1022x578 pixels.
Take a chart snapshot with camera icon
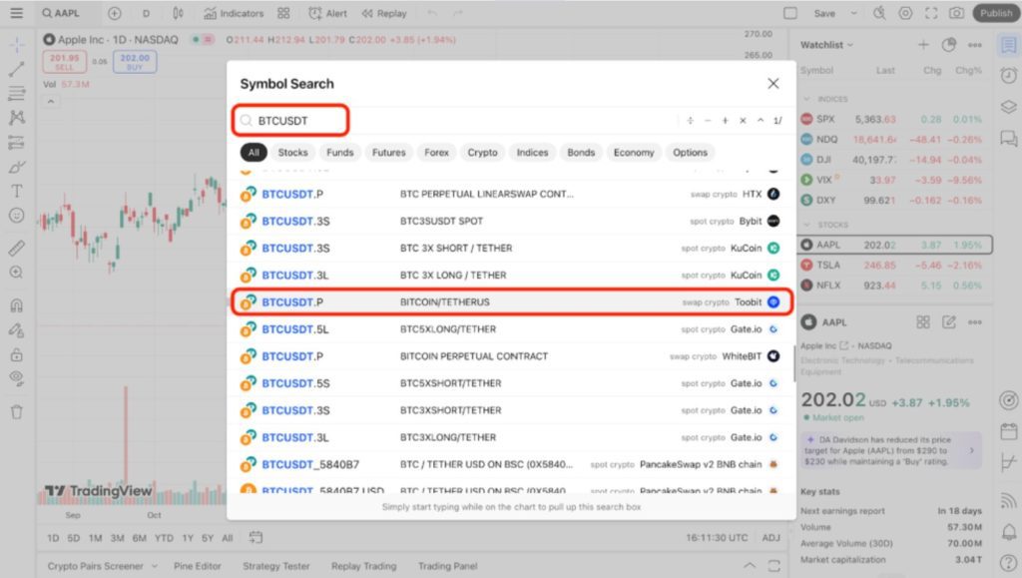click(956, 13)
